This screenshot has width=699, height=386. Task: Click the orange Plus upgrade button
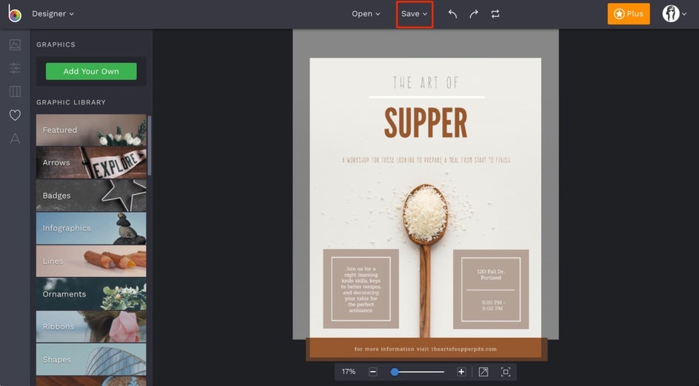point(629,14)
